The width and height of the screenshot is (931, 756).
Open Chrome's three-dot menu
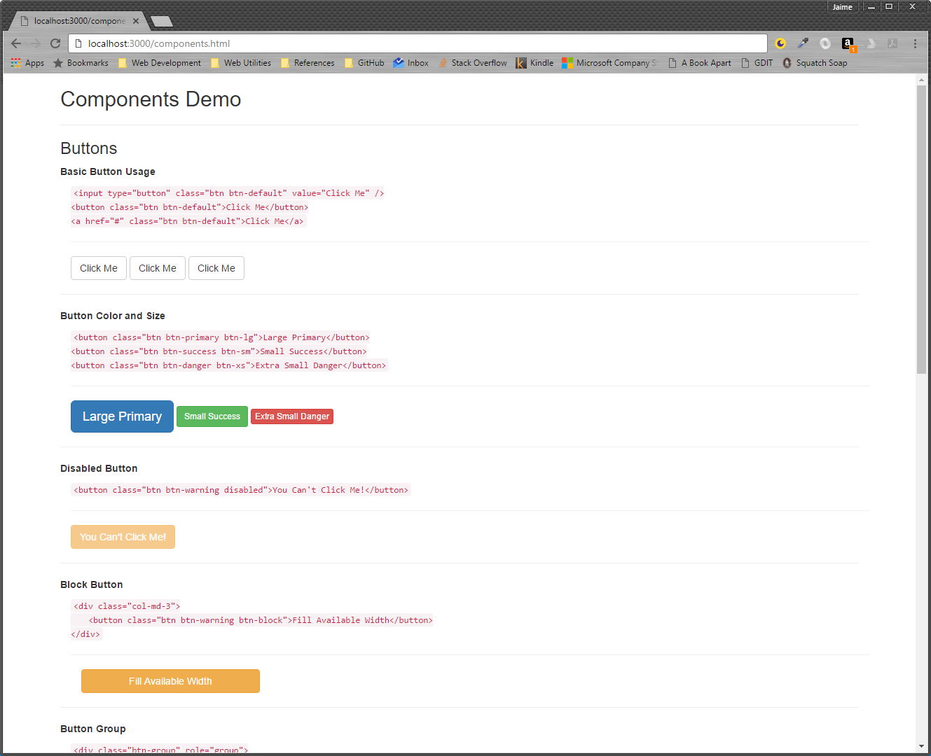click(x=915, y=43)
